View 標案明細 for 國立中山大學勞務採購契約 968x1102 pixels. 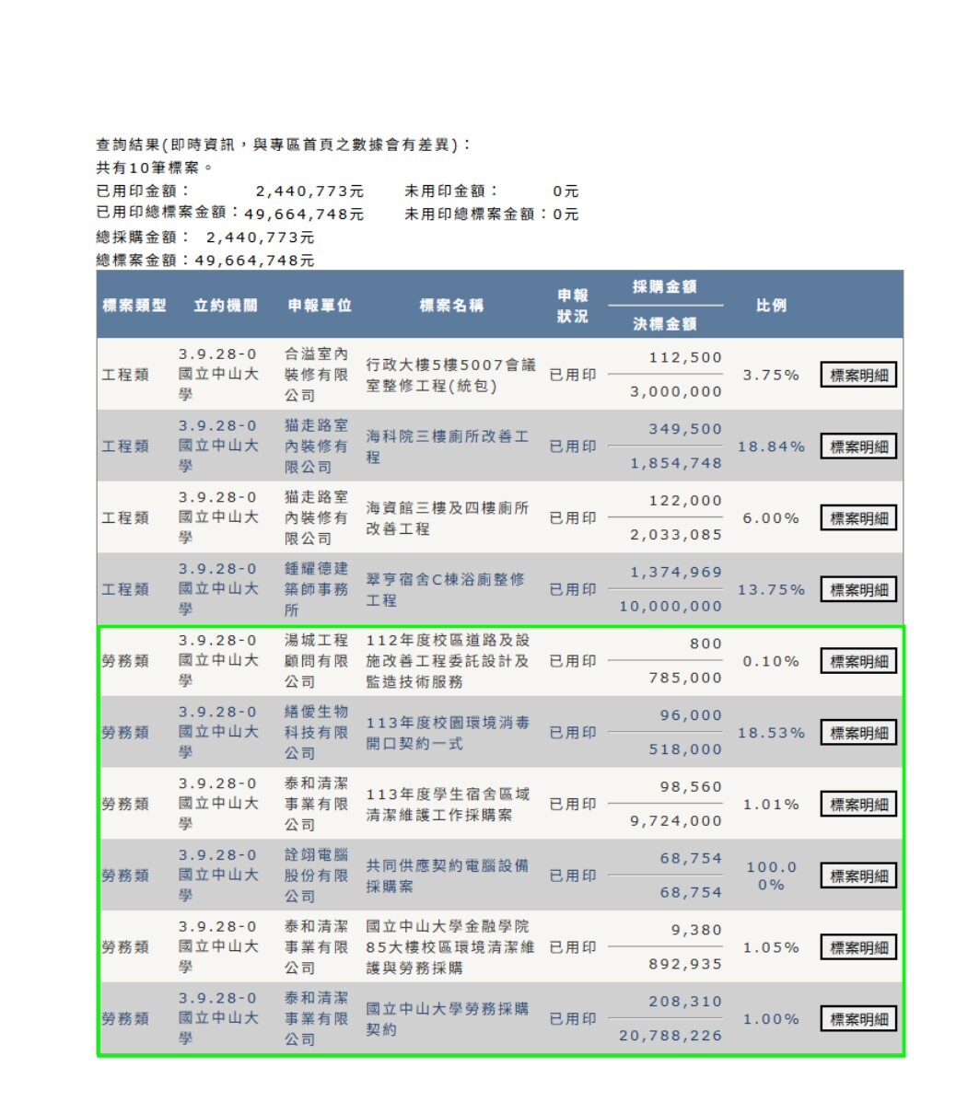858,1019
